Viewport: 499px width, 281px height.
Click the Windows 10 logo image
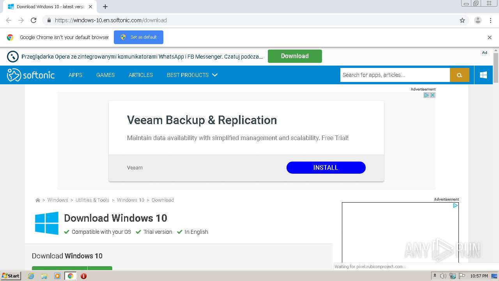point(47,223)
